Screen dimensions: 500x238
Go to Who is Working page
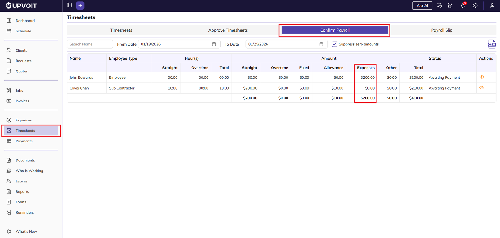click(x=29, y=171)
